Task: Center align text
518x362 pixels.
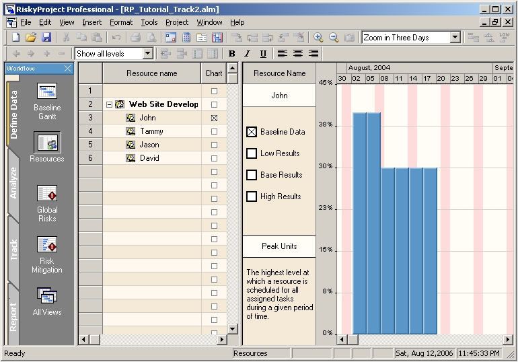Action: [x=298, y=54]
